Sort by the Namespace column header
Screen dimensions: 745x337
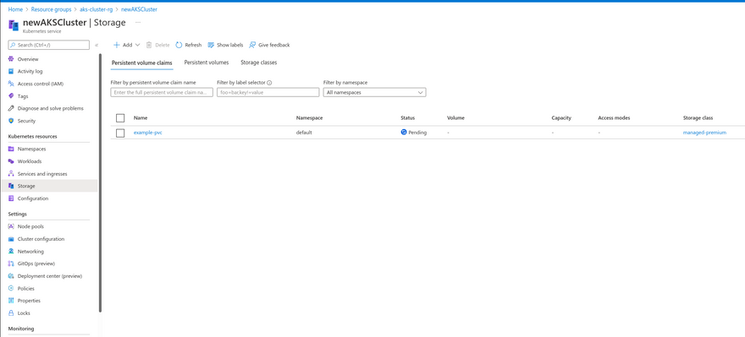point(309,118)
